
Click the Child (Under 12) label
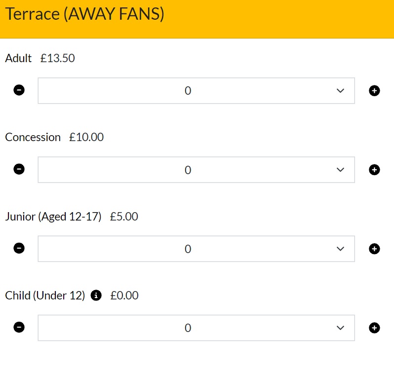click(x=45, y=295)
